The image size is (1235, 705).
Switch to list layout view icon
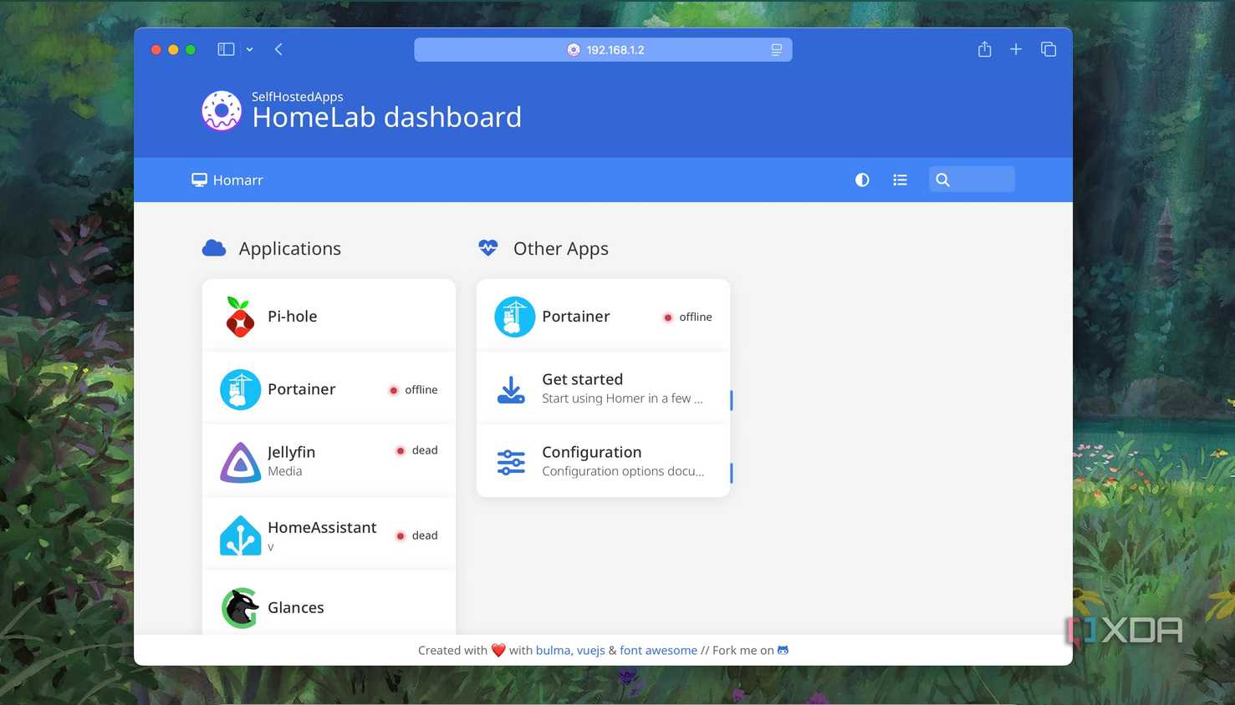coord(900,180)
